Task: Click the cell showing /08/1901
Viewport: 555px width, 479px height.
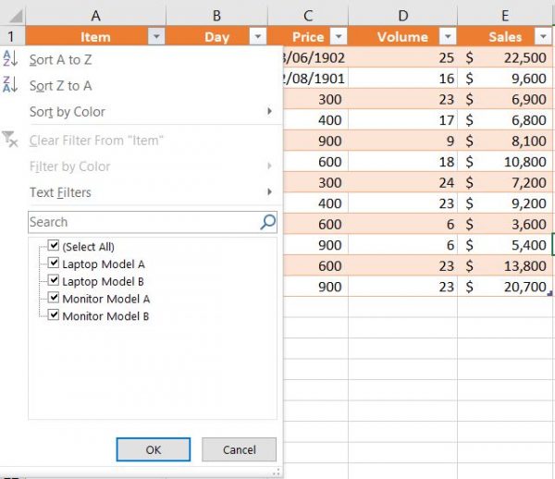Action: point(315,79)
